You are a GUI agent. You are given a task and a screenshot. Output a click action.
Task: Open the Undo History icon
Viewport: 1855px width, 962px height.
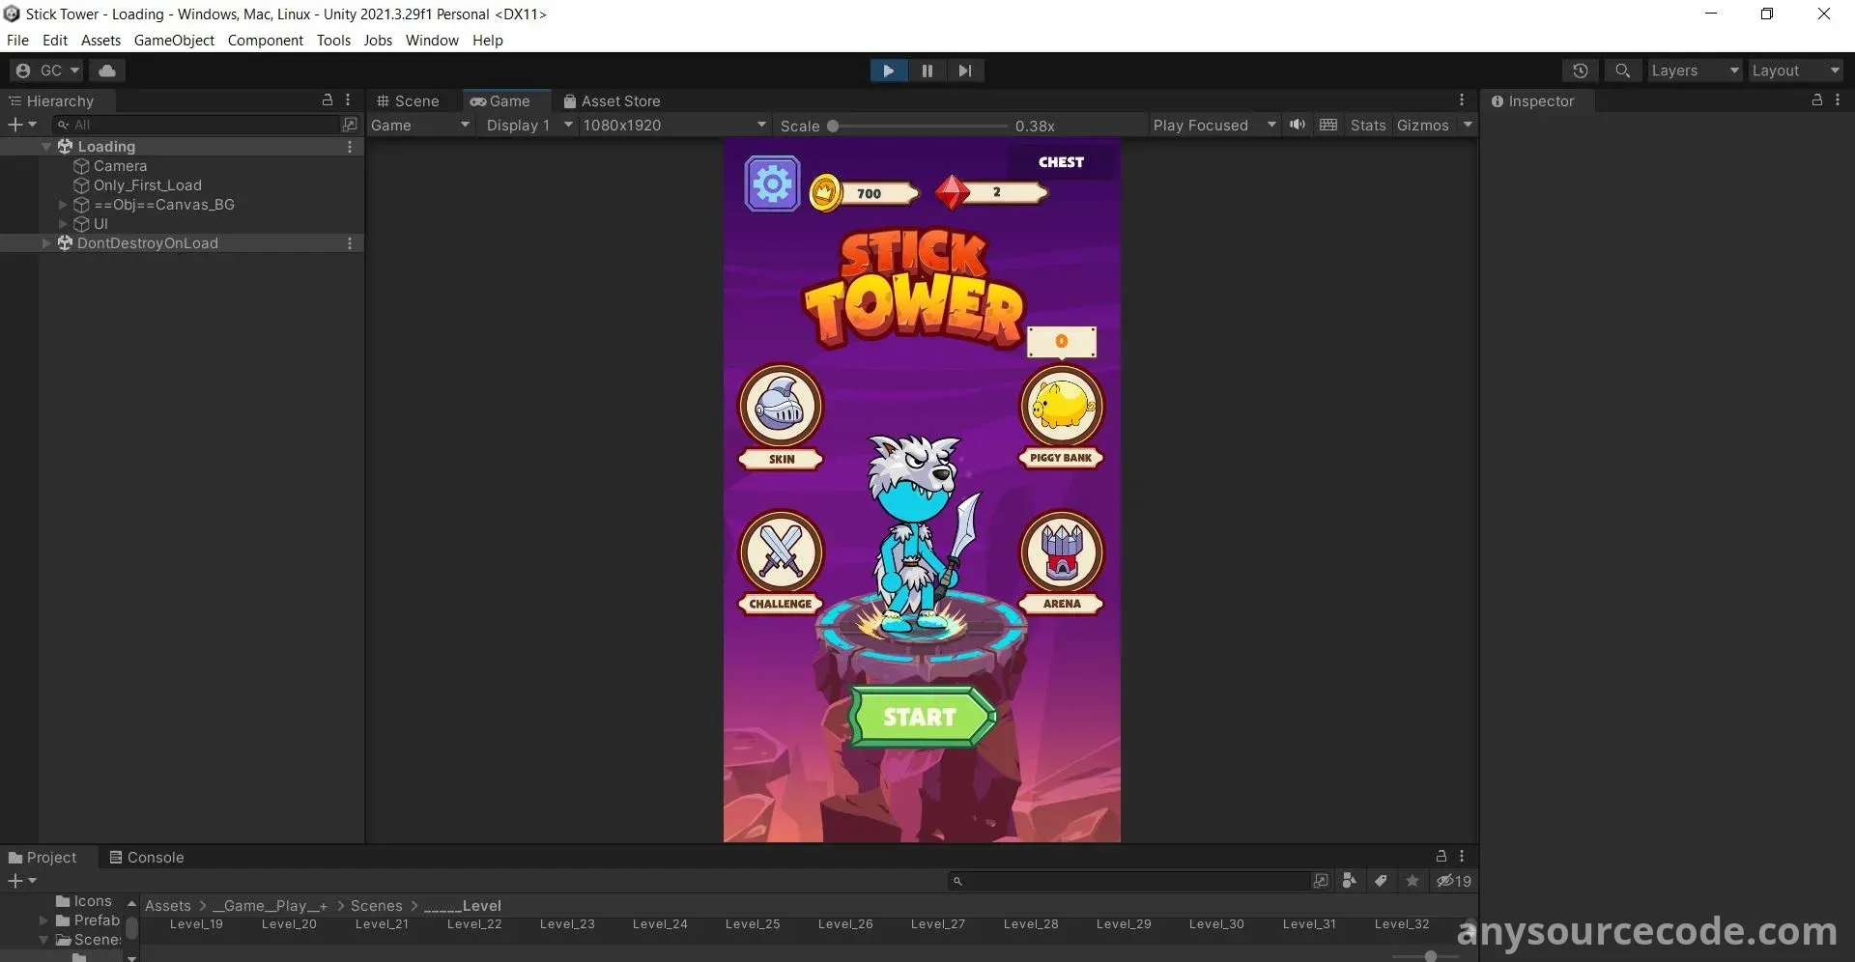1580,71
